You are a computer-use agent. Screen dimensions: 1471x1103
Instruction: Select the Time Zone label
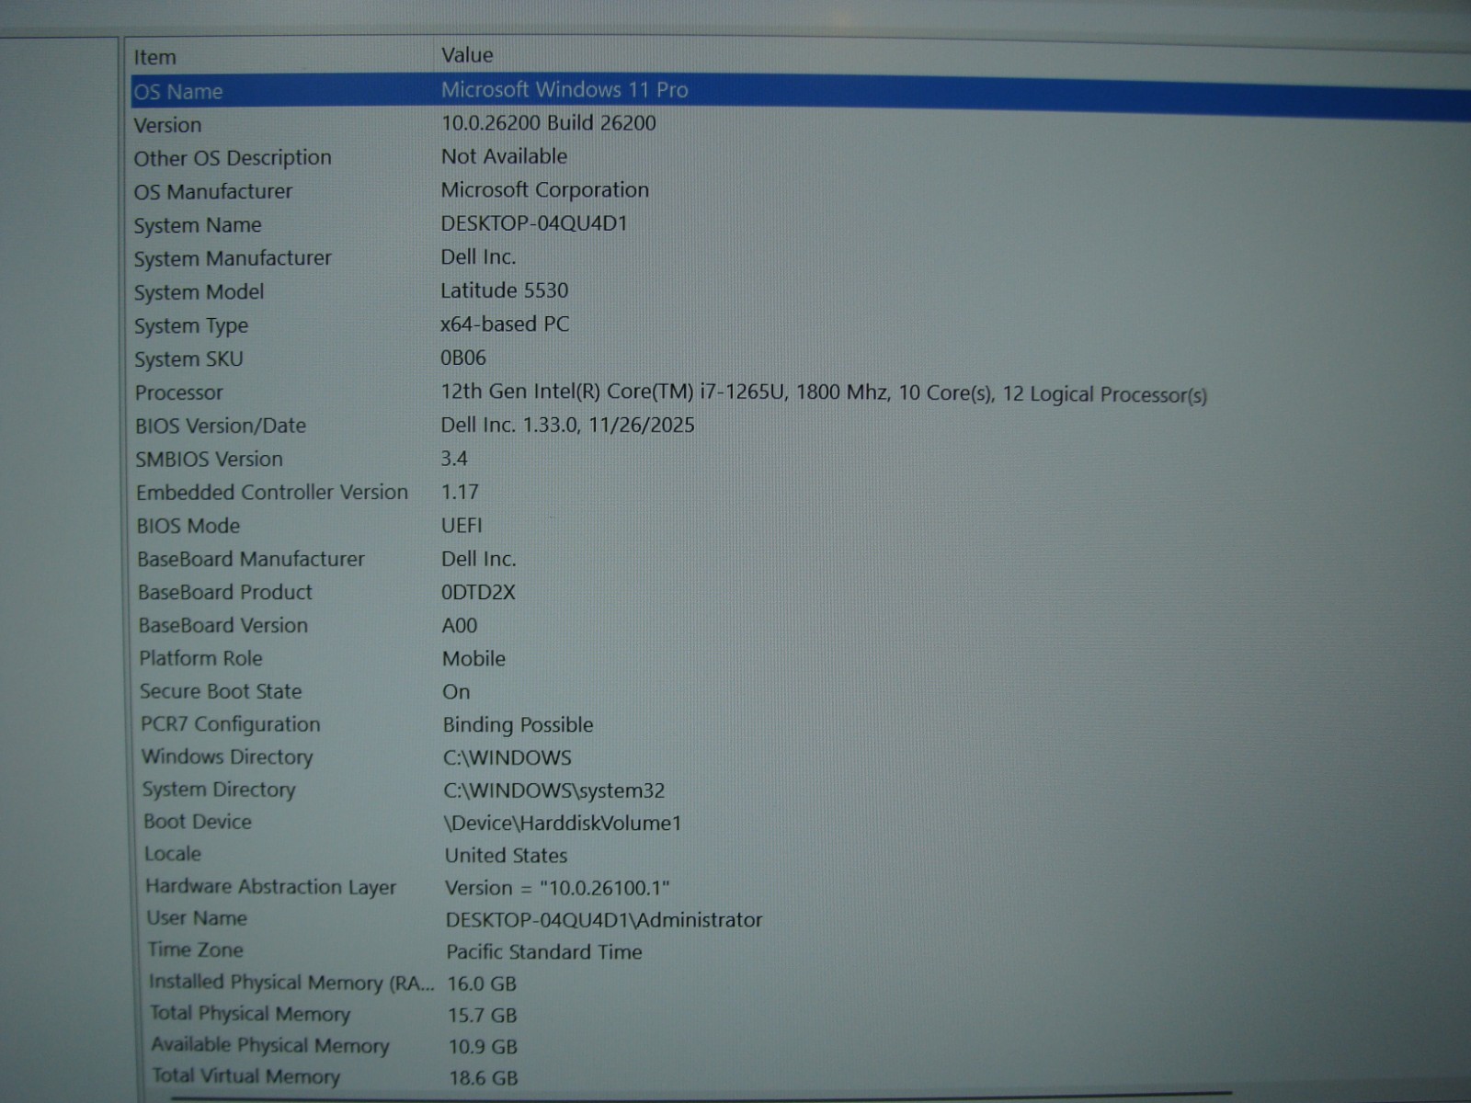[x=196, y=949]
